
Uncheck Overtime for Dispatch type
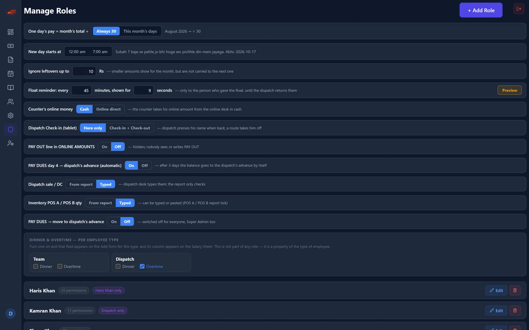click(x=142, y=266)
